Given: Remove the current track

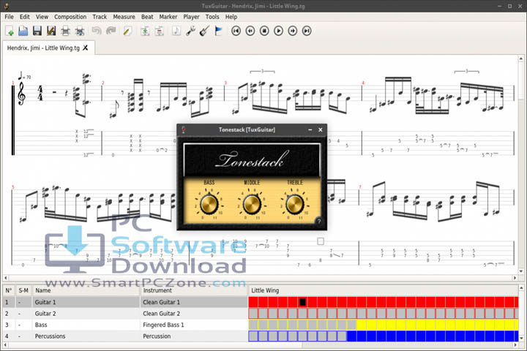Looking at the screenshot, I should tap(160, 31).
